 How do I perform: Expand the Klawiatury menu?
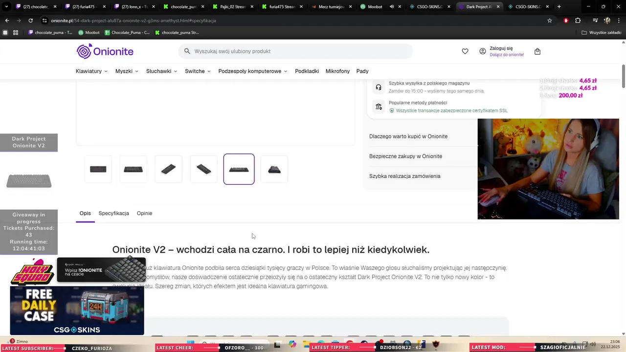91,71
